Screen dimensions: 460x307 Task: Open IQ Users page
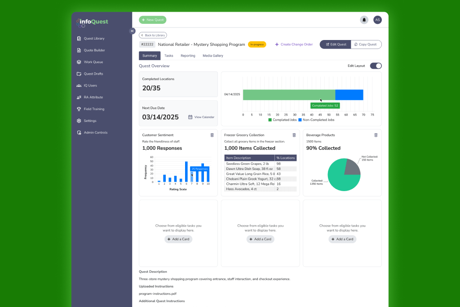pyautogui.click(x=87, y=85)
